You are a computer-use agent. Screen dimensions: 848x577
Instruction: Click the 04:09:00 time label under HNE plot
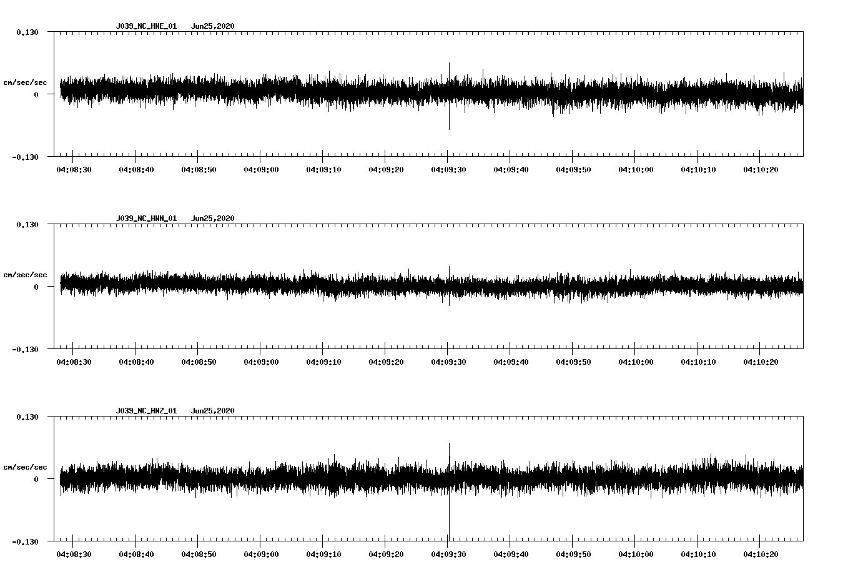pyautogui.click(x=261, y=169)
